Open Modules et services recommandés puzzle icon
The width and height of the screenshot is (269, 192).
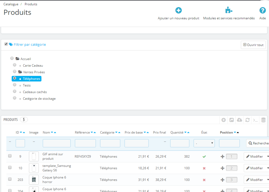(x=229, y=10)
